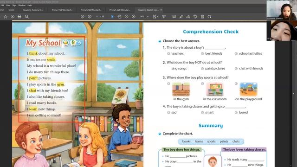Go to previous page arrow
The height and width of the screenshot is (167, 297).
click(83, 17)
